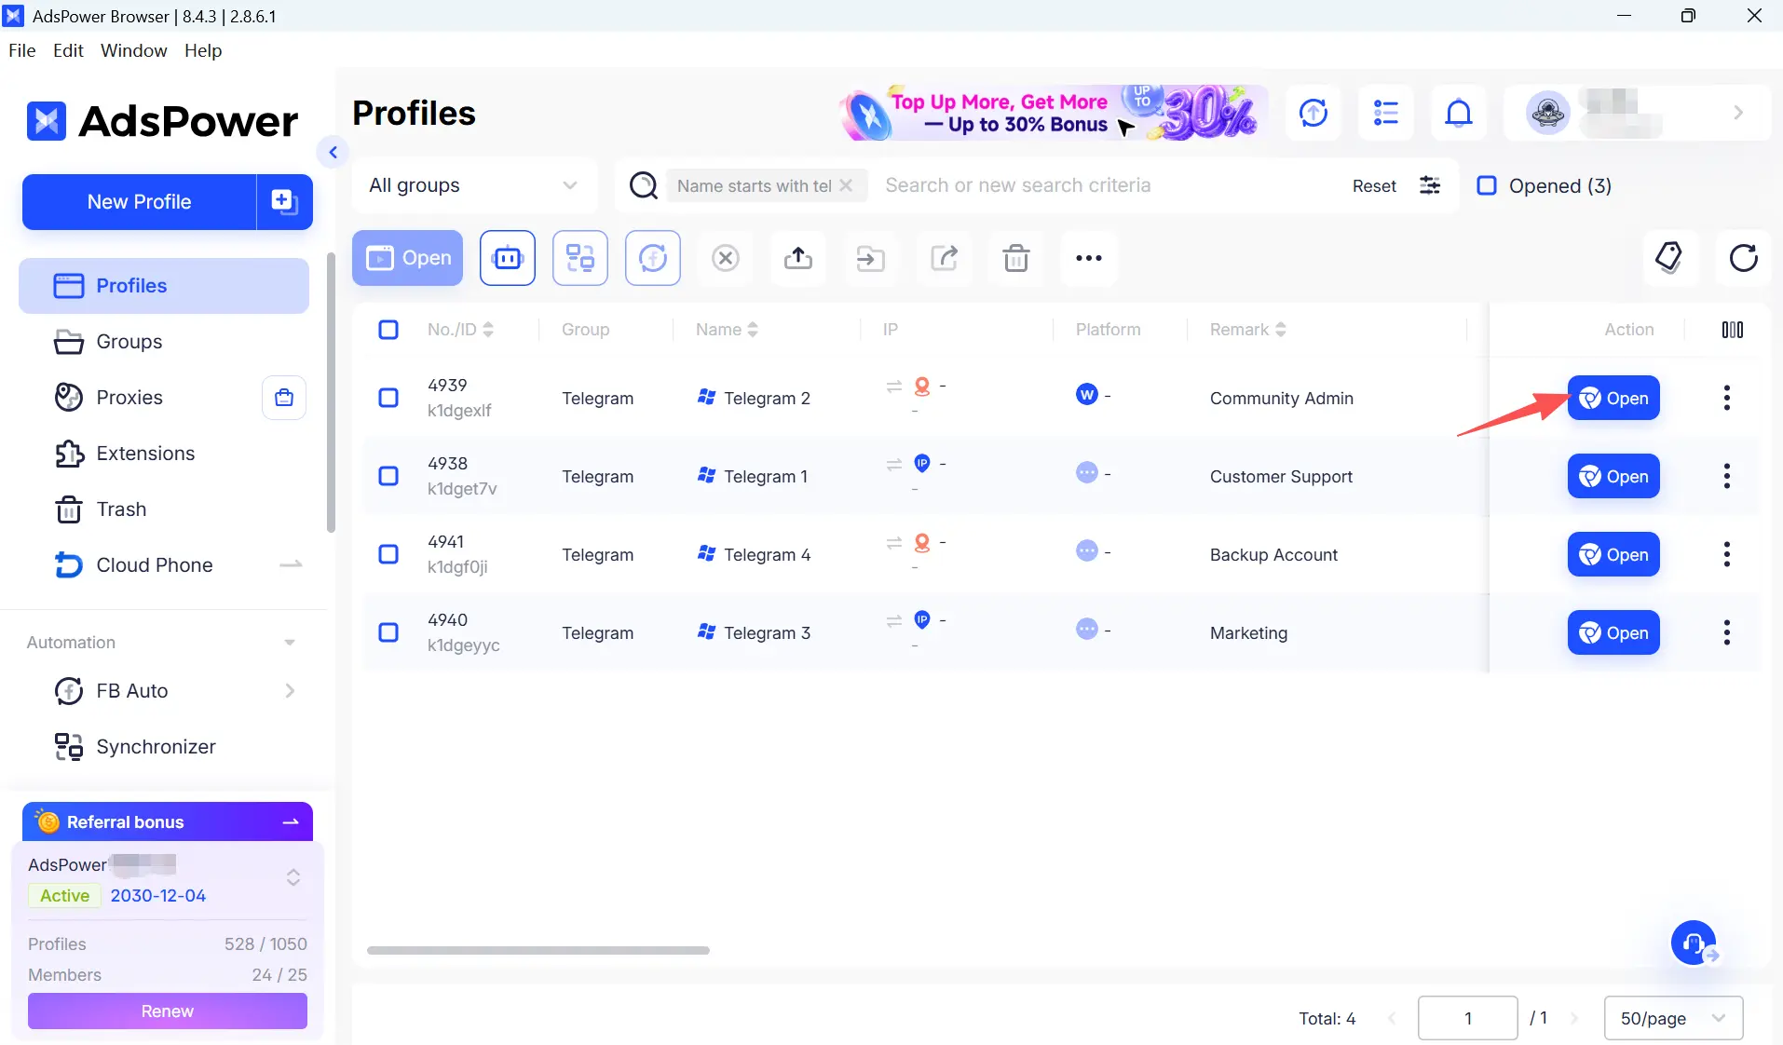The image size is (1783, 1045).
Task: Open the Telegram 1 profile
Action: coord(1613,476)
